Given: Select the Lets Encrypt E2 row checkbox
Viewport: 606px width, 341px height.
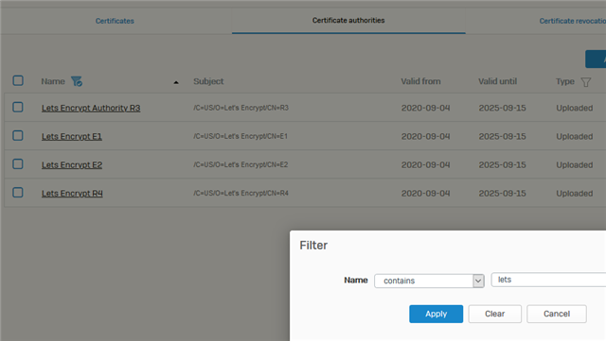Looking at the screenshot, I should pyautogui.click(x=18, y=164).
